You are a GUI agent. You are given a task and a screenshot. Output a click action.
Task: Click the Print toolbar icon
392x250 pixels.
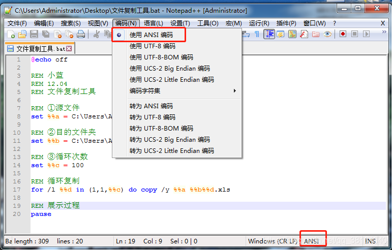[81, 34]
